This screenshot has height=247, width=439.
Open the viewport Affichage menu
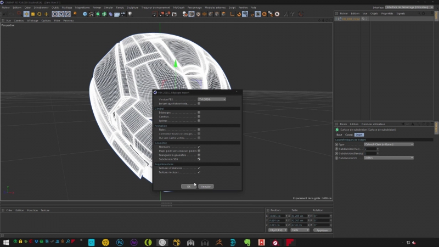click(x=32, y=20)
